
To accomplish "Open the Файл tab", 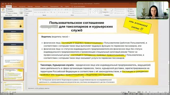I will click(x=3, y=7).
